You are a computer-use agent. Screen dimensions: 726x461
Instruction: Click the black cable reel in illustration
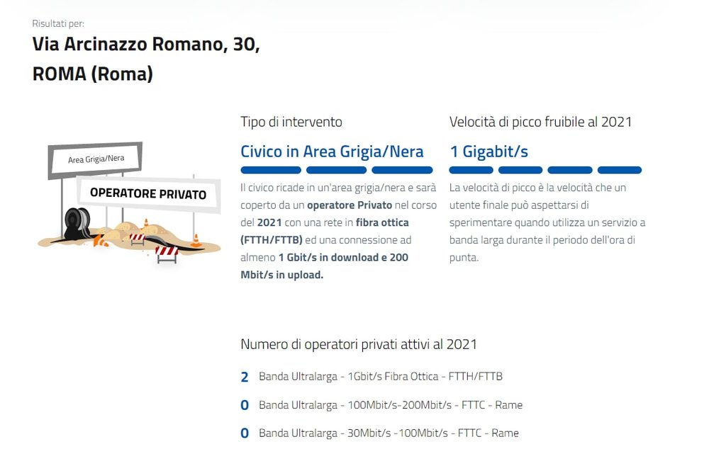[x=77, y=223]
